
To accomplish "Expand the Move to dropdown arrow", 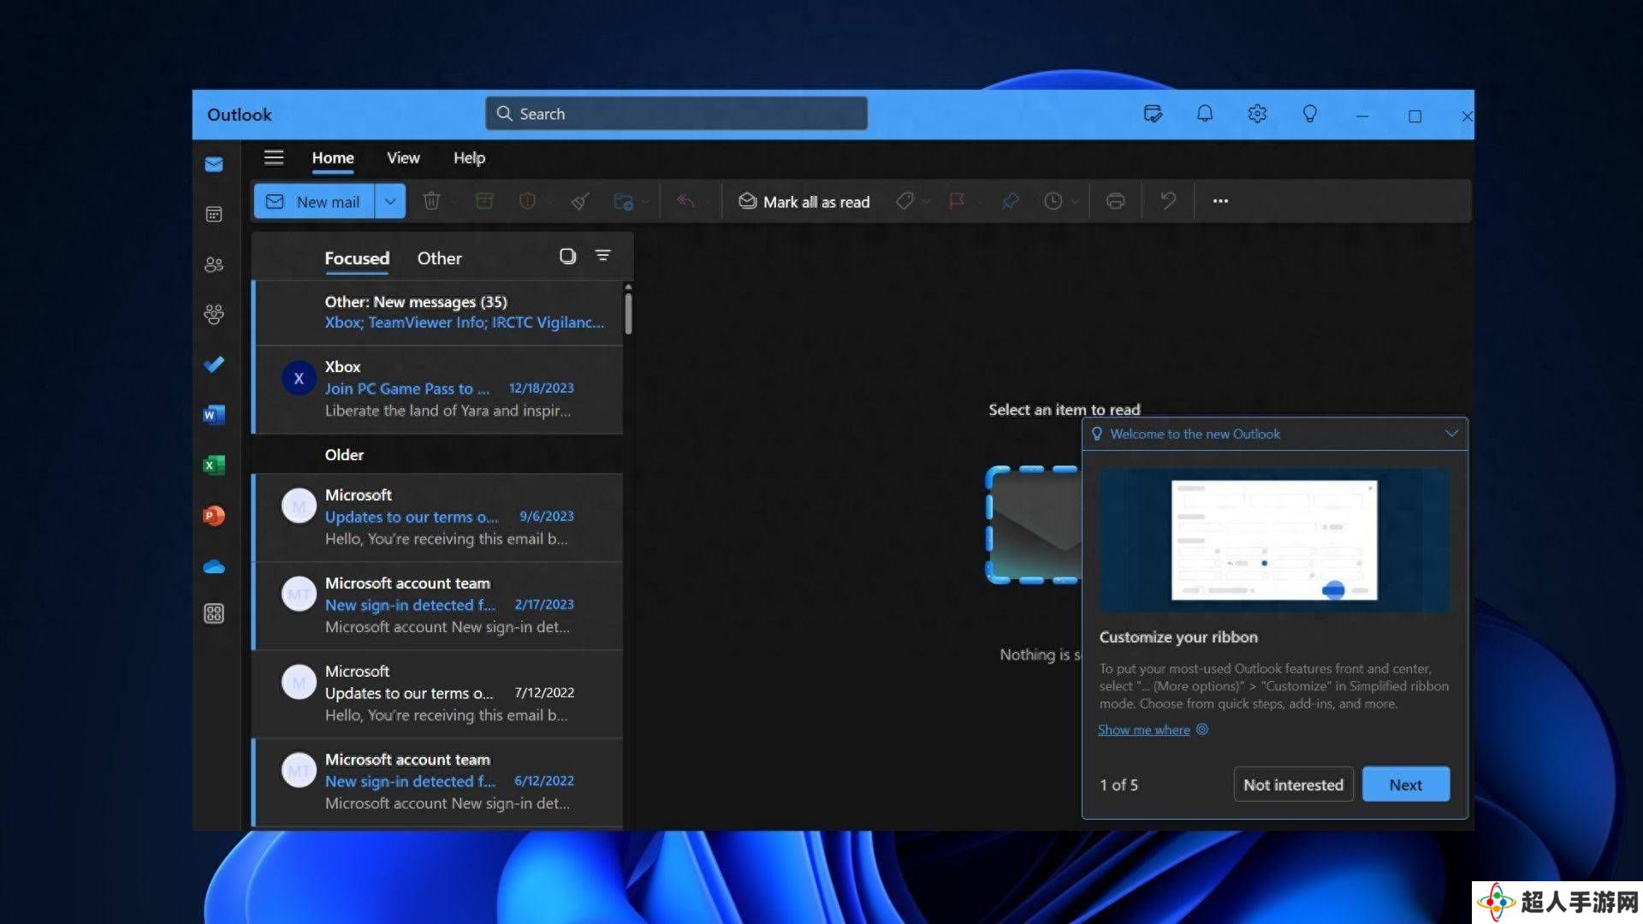I will [x=644, y=202].
